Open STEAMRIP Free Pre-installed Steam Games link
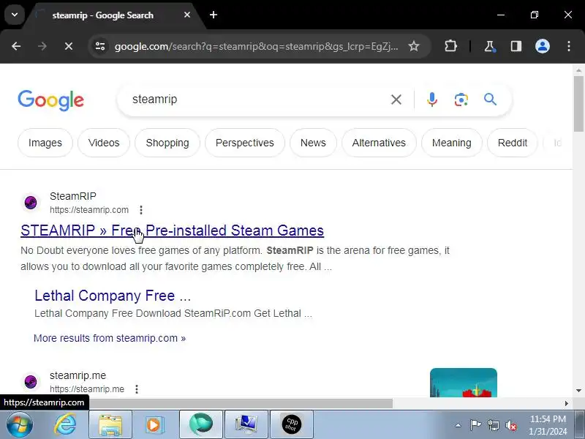The height and width of the screenshot is (439, 585). click(x=172, y=230)
